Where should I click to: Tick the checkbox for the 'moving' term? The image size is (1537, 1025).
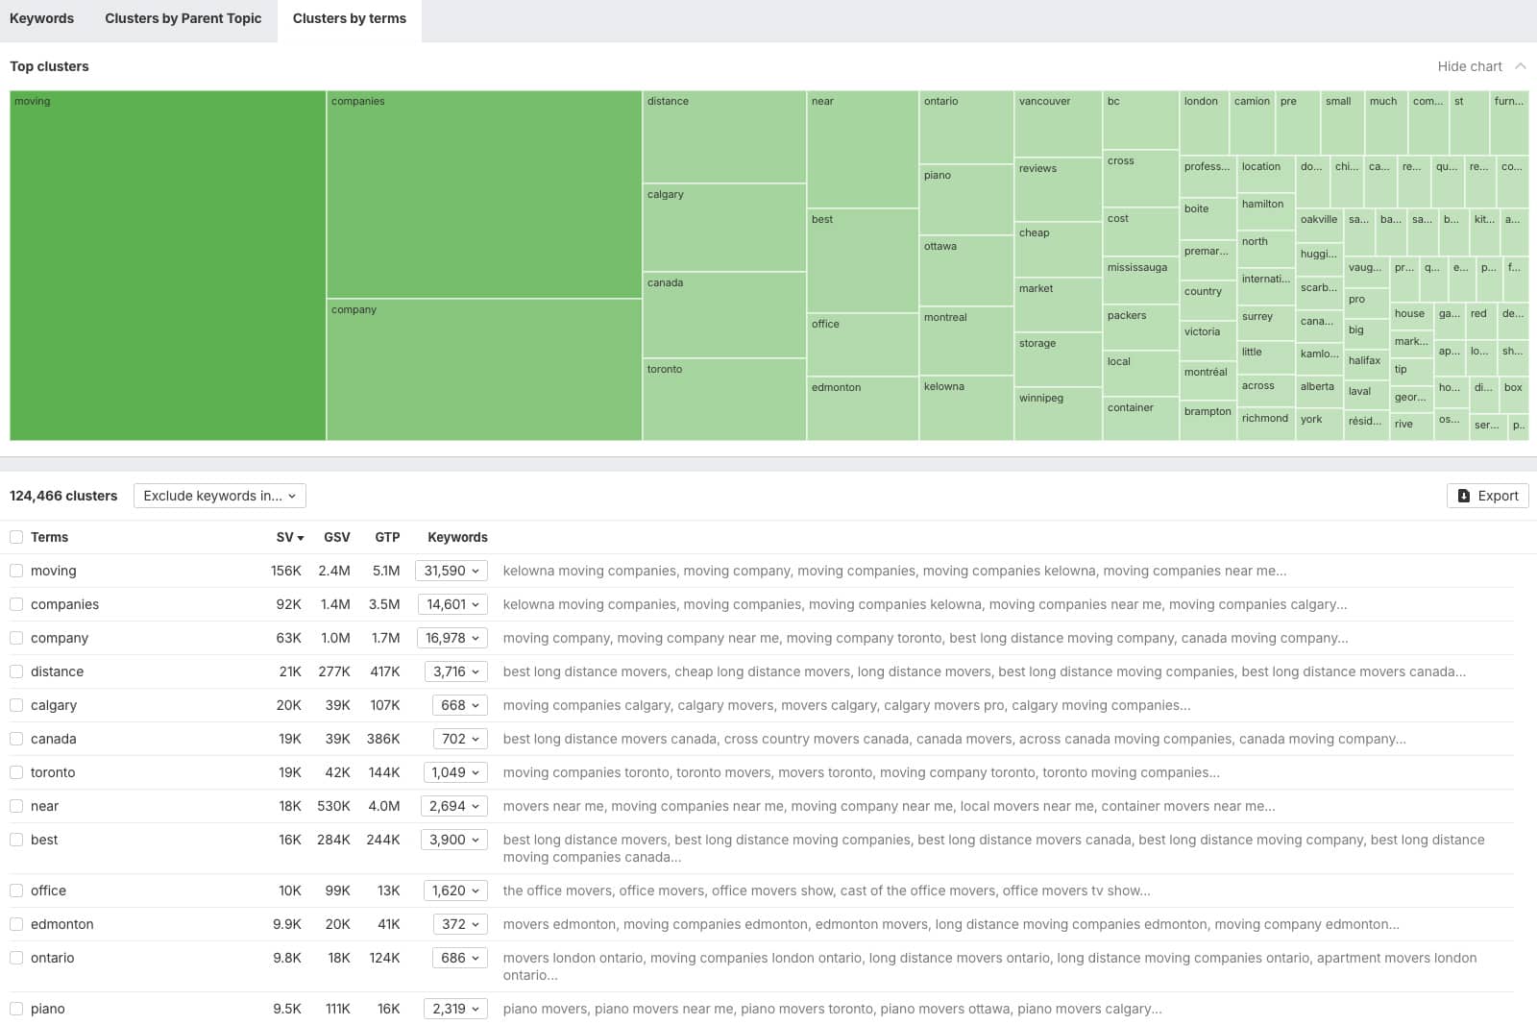[16, 571]
